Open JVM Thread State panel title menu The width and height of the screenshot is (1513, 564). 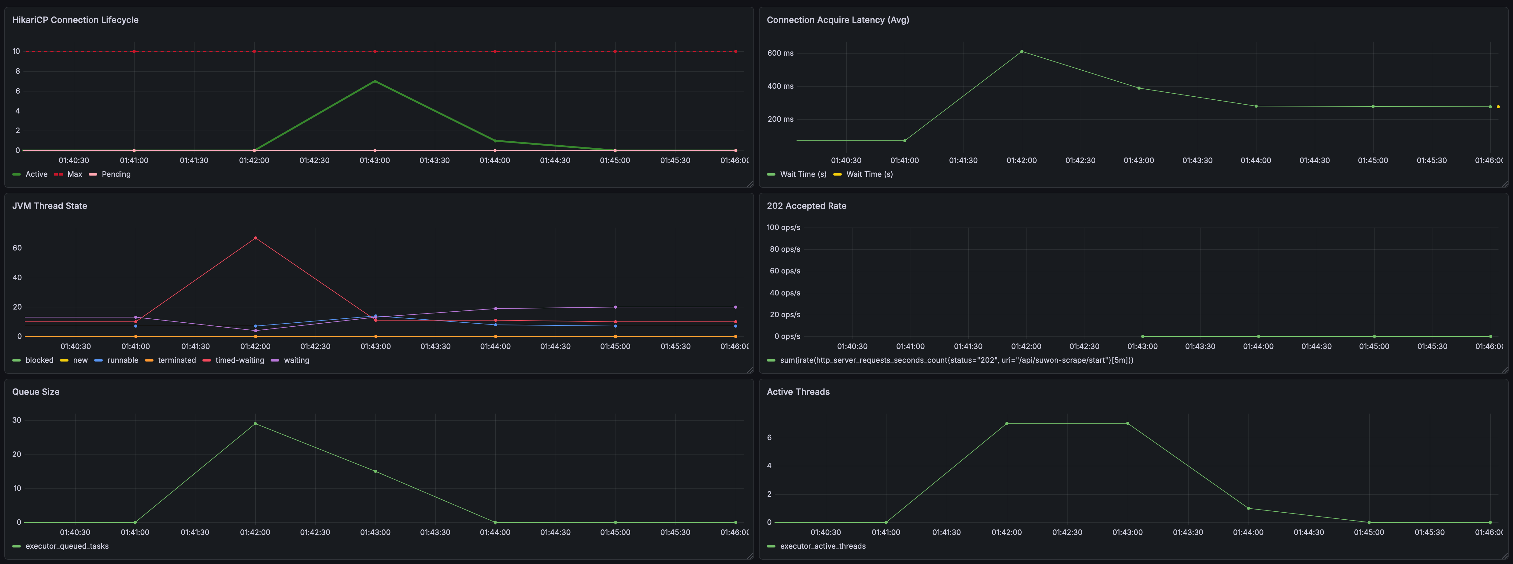49,206
